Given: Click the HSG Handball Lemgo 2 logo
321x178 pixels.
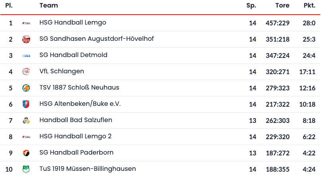Looking at the screenshot, I should (26, 137).
